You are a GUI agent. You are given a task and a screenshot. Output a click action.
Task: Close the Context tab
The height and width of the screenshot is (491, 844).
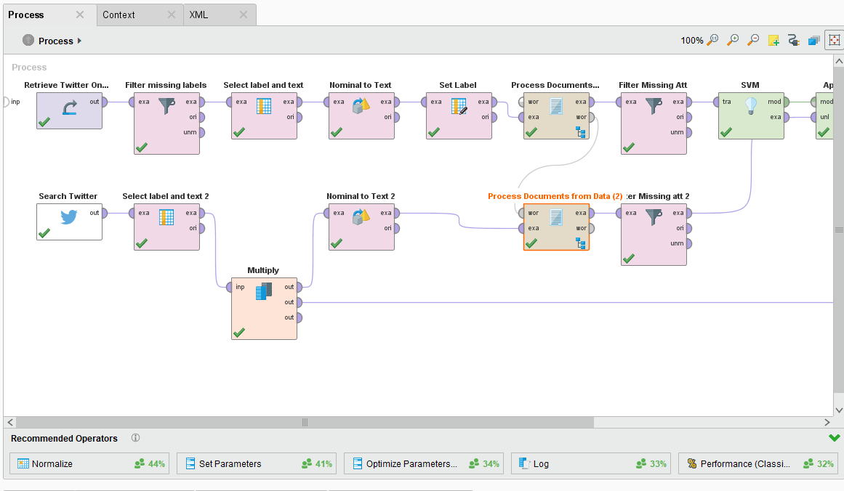coord(171,15)
